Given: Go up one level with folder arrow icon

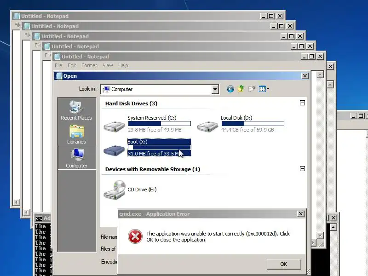Looking at the screenshot, I should pos(241,89).
